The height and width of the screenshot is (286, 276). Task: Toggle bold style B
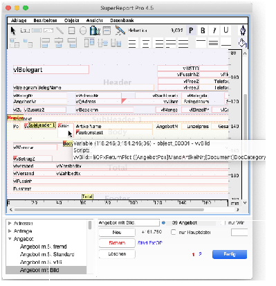203,30
